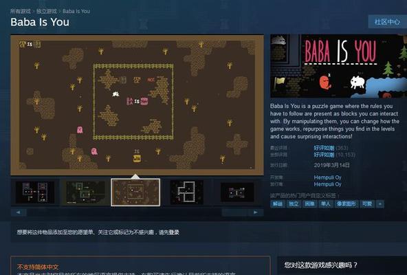Click the right arrow of thumbnail strip
This screenshot has height=275, width=407.
point(256,212)
